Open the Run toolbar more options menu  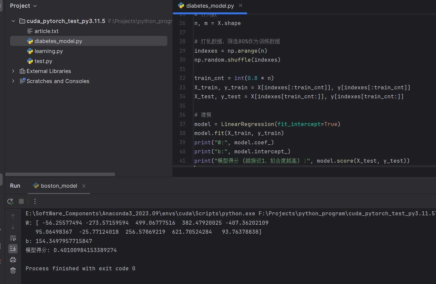point(35,201)
